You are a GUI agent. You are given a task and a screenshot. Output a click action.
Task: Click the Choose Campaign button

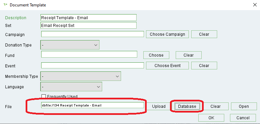click(x=167, y=34)
